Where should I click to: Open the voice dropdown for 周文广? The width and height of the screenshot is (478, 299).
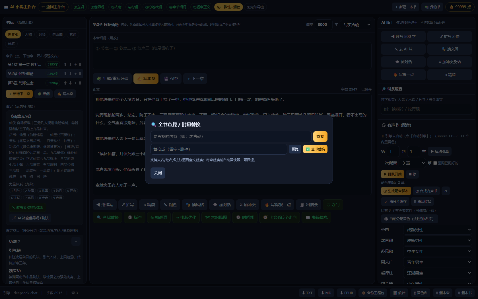point(438,262)
